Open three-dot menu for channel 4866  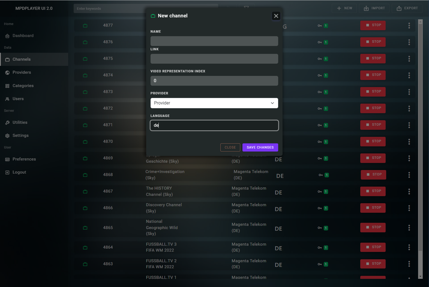(x=409, y=208)
